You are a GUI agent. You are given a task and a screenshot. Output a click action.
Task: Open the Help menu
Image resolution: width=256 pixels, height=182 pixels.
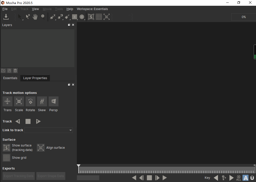[x=70, y=9]
